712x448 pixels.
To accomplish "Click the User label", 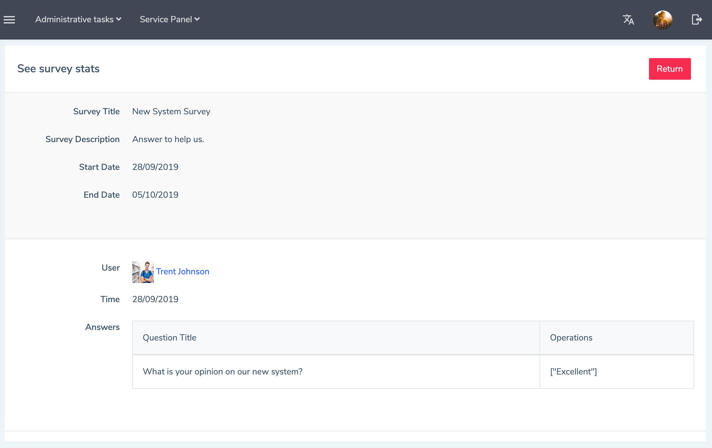I will [111, 268].
